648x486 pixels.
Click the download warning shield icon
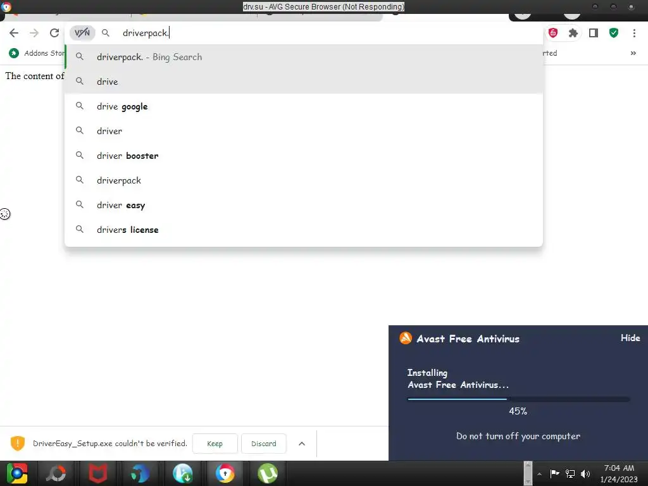(x=18, y=444)
